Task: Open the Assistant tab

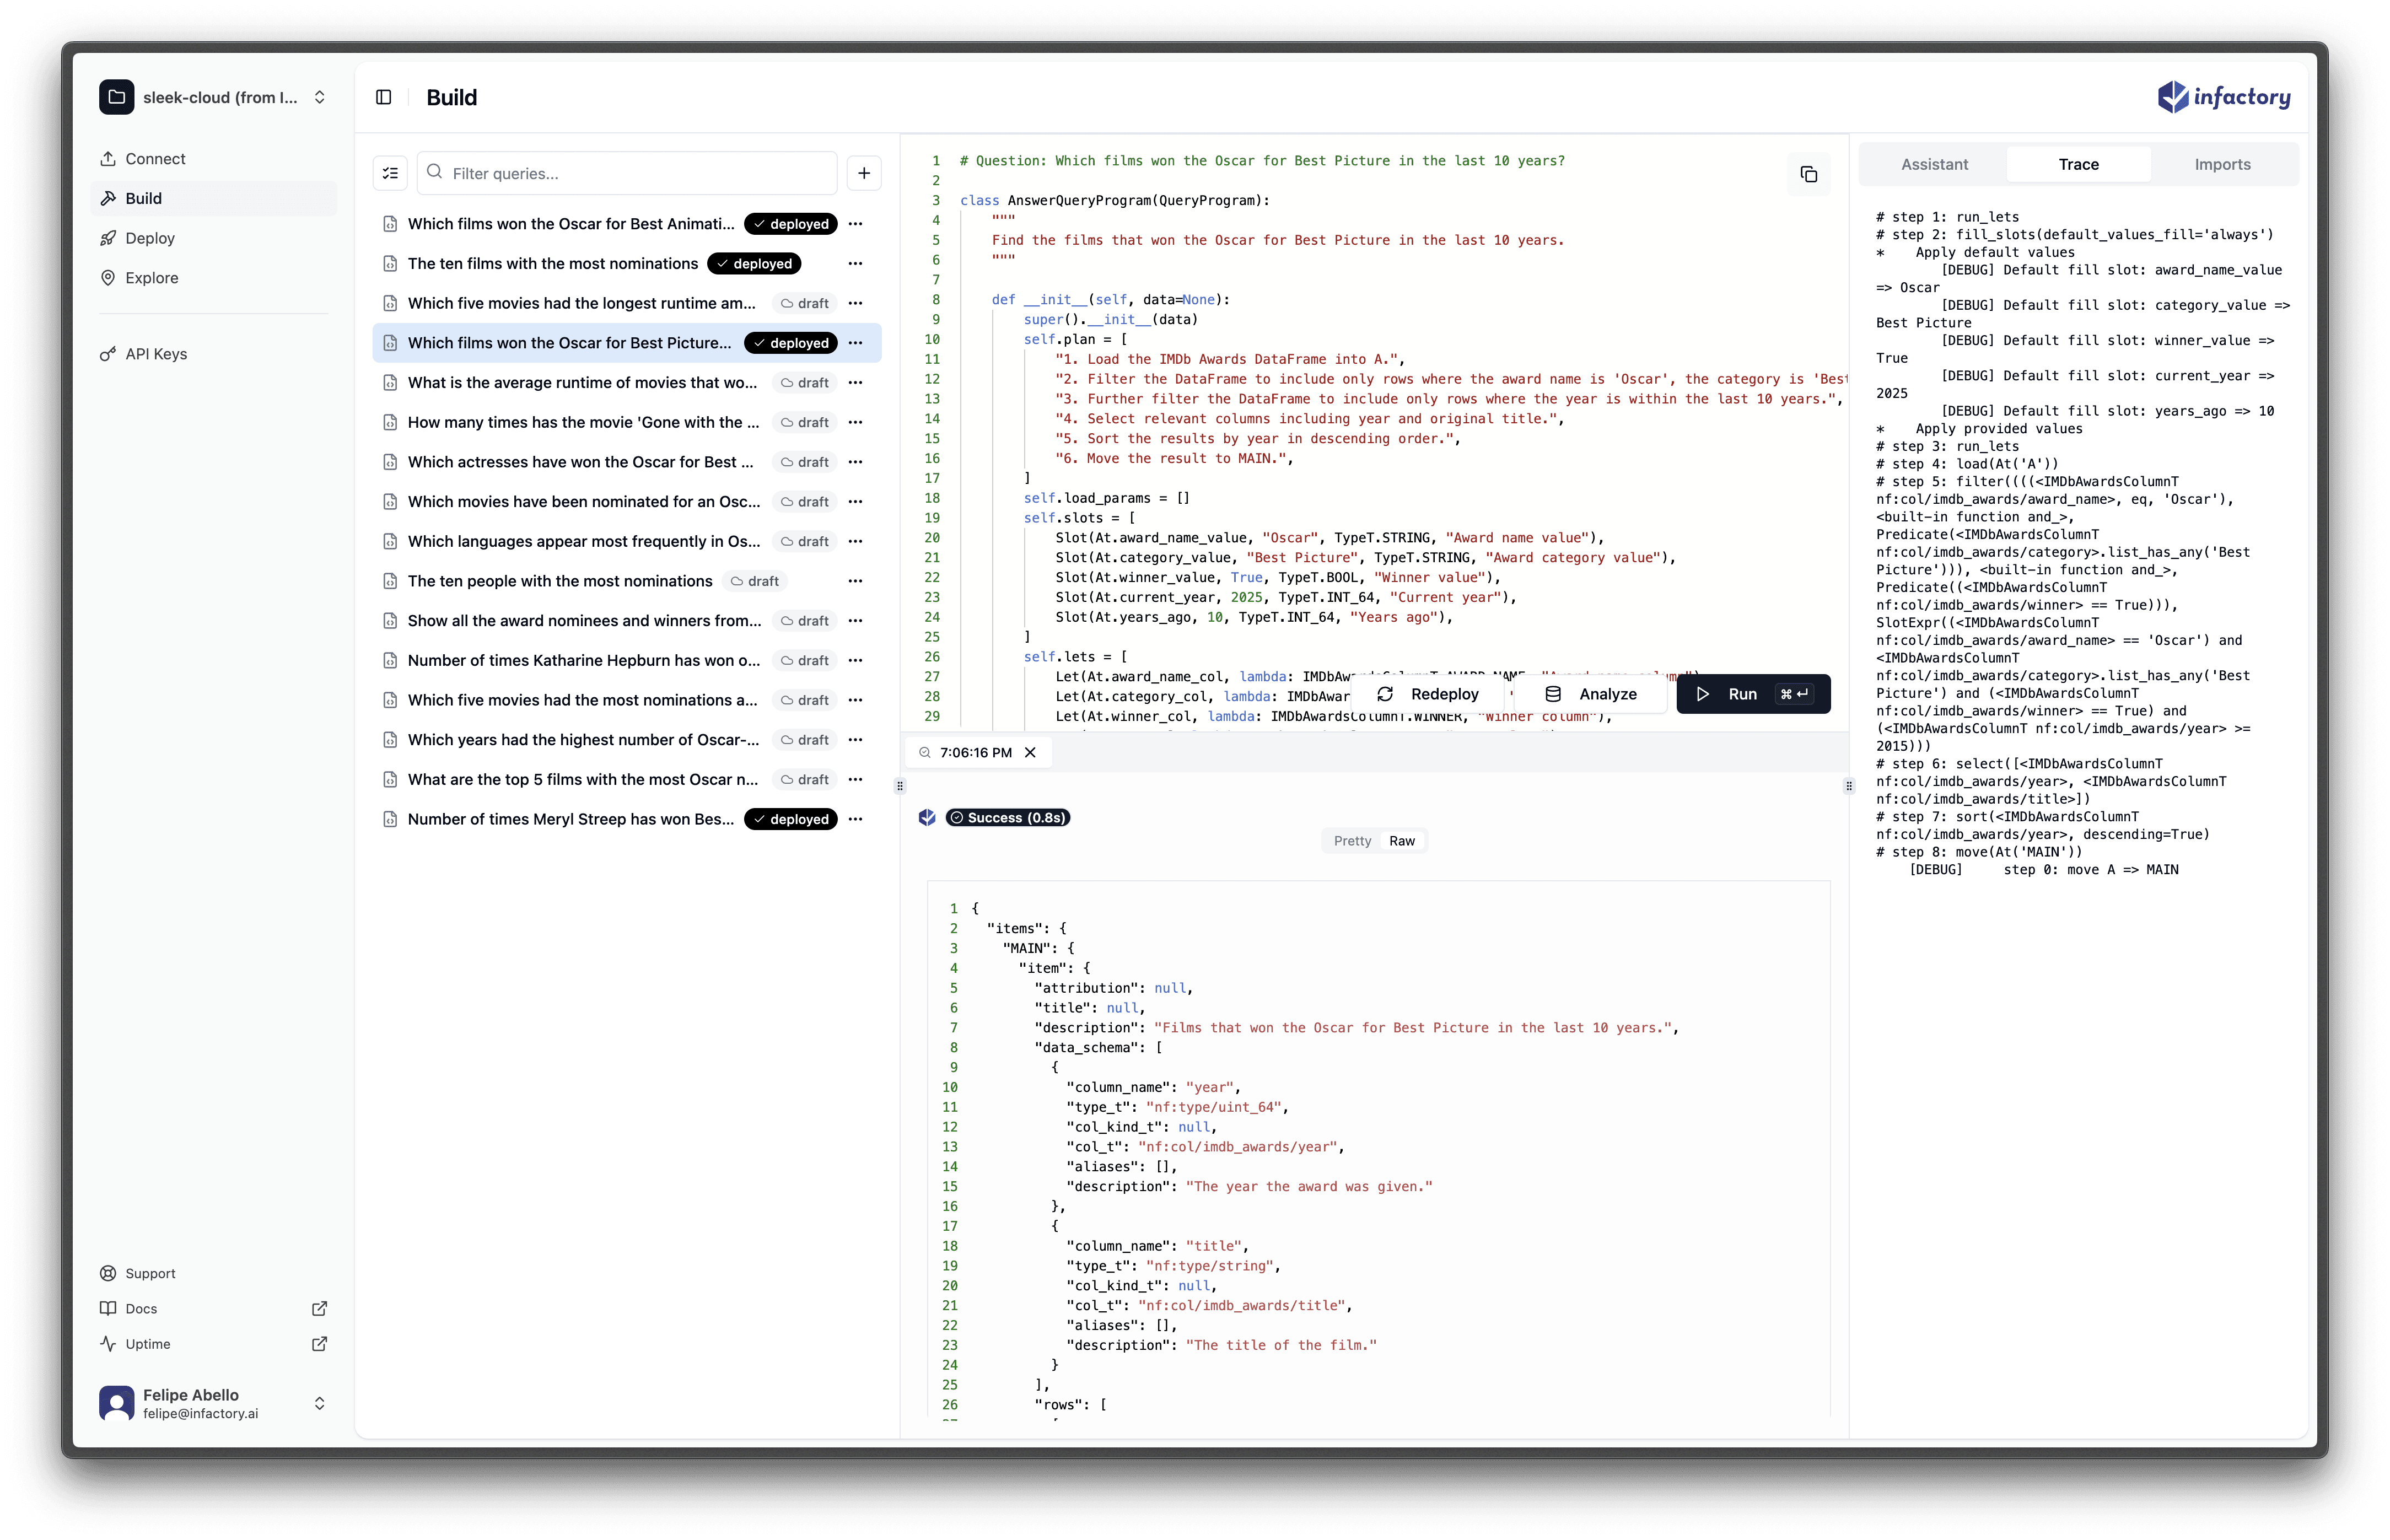Action: tap(1934, 164)
